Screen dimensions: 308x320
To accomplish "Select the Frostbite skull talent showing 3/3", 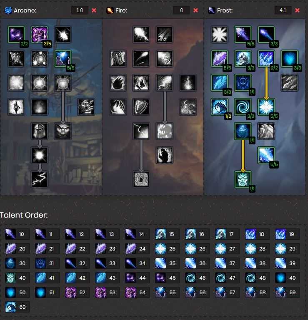I will point(243,59).
